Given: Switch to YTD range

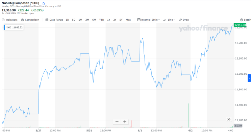Looking at the screenshot, I should pyautogui.click(x=101, y=20).
